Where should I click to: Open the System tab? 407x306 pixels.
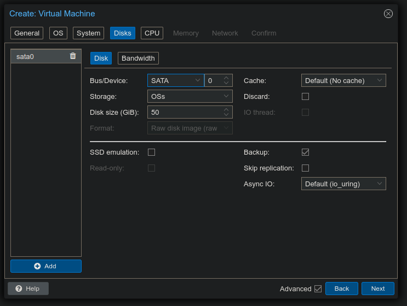click(88, 33)
